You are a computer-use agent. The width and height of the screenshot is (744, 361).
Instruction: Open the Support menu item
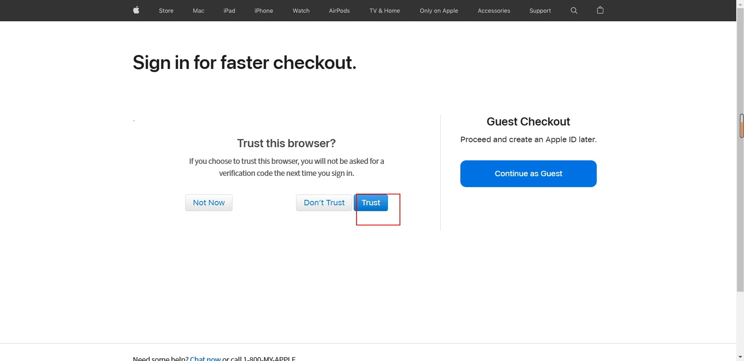coord(540,11)
